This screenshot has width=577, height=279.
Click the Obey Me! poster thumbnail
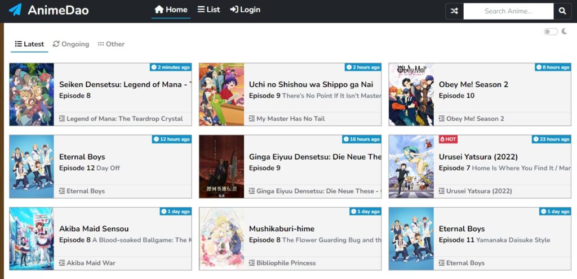(x=411, y=94)
